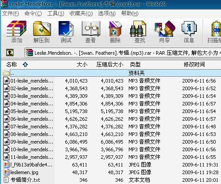Click size value 2,957,937 in 大小 column
The height and width of the screenshot is (184, 221).
[76, 157]
